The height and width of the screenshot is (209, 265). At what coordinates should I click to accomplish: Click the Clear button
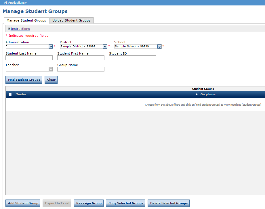(51, 80)
